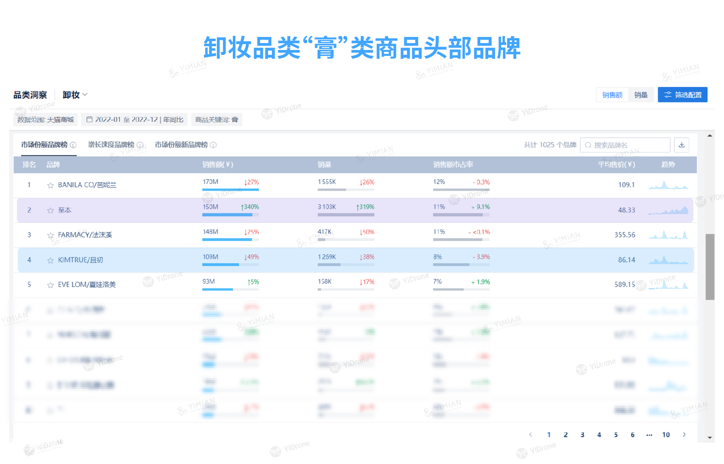Viewport: 724px width, 464px height.
Task: Select the 市场份额品牌榜 tab
Action: pos(44,145)
